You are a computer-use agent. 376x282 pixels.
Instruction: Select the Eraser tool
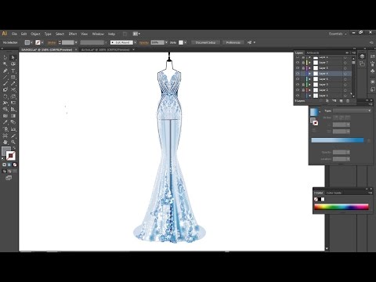pyautogui.click(x=13, y=90)
